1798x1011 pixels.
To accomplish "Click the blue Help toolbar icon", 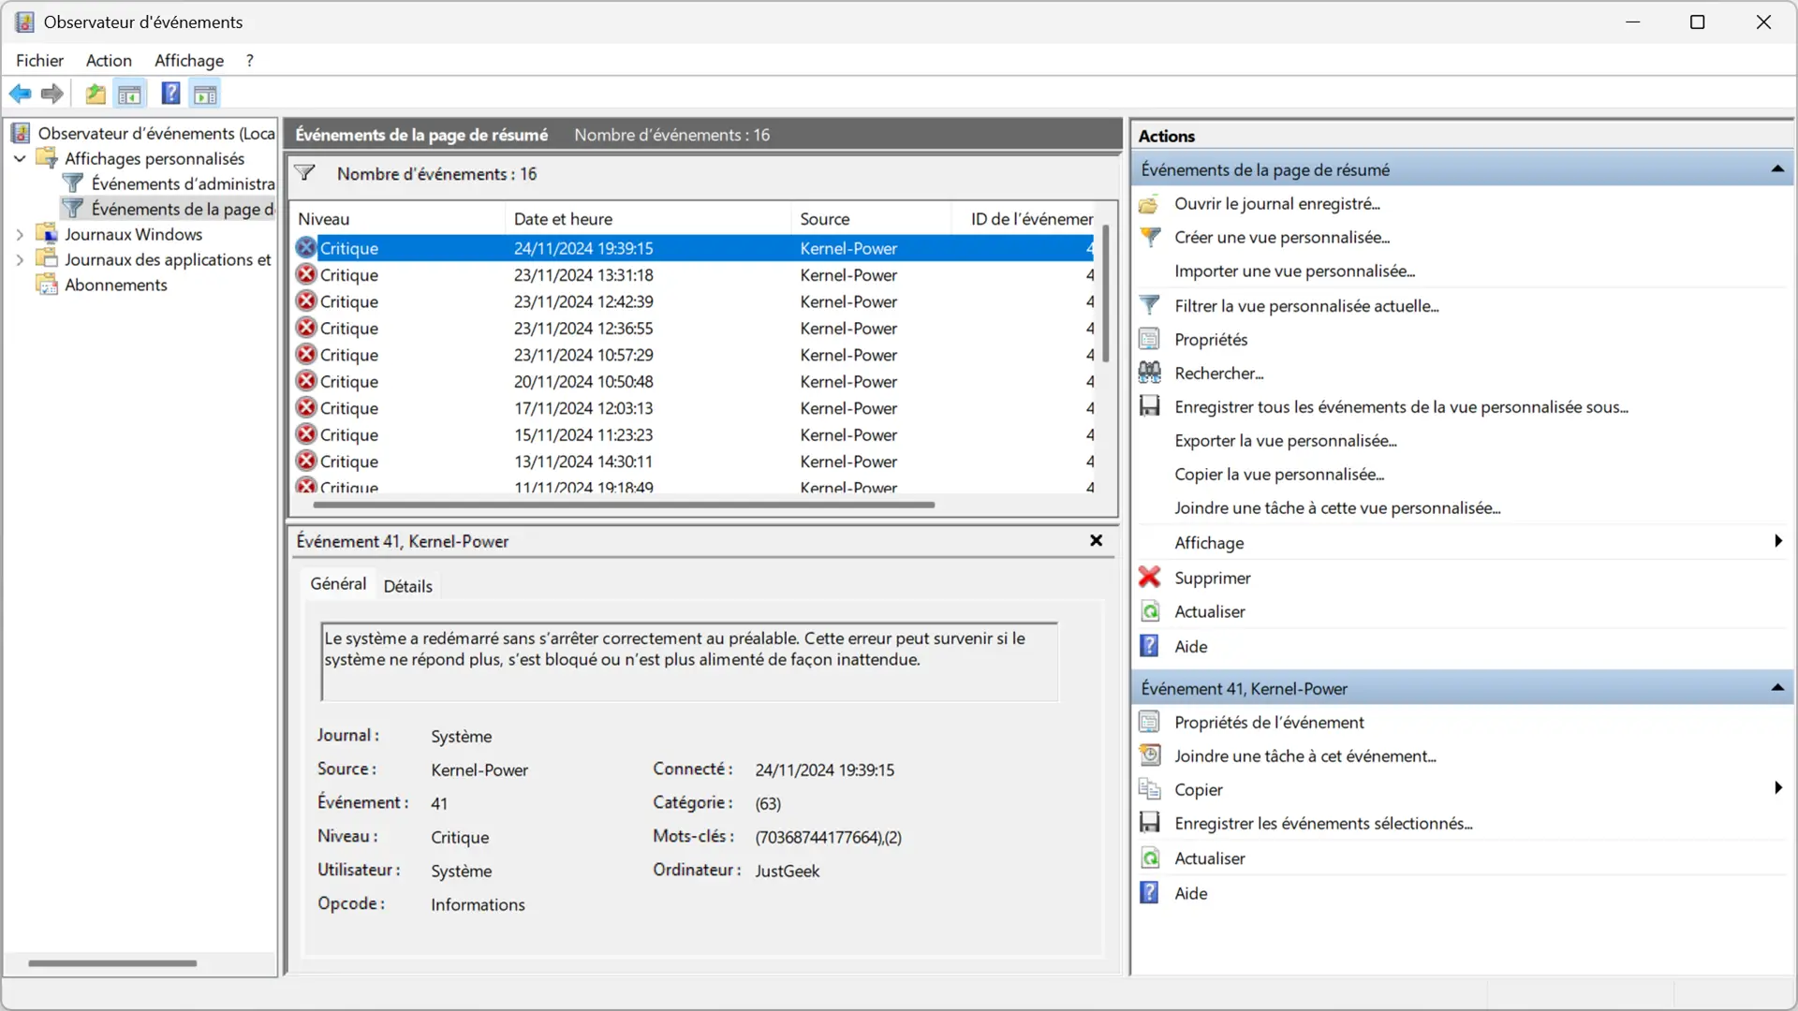I will (x=170, y=94).
